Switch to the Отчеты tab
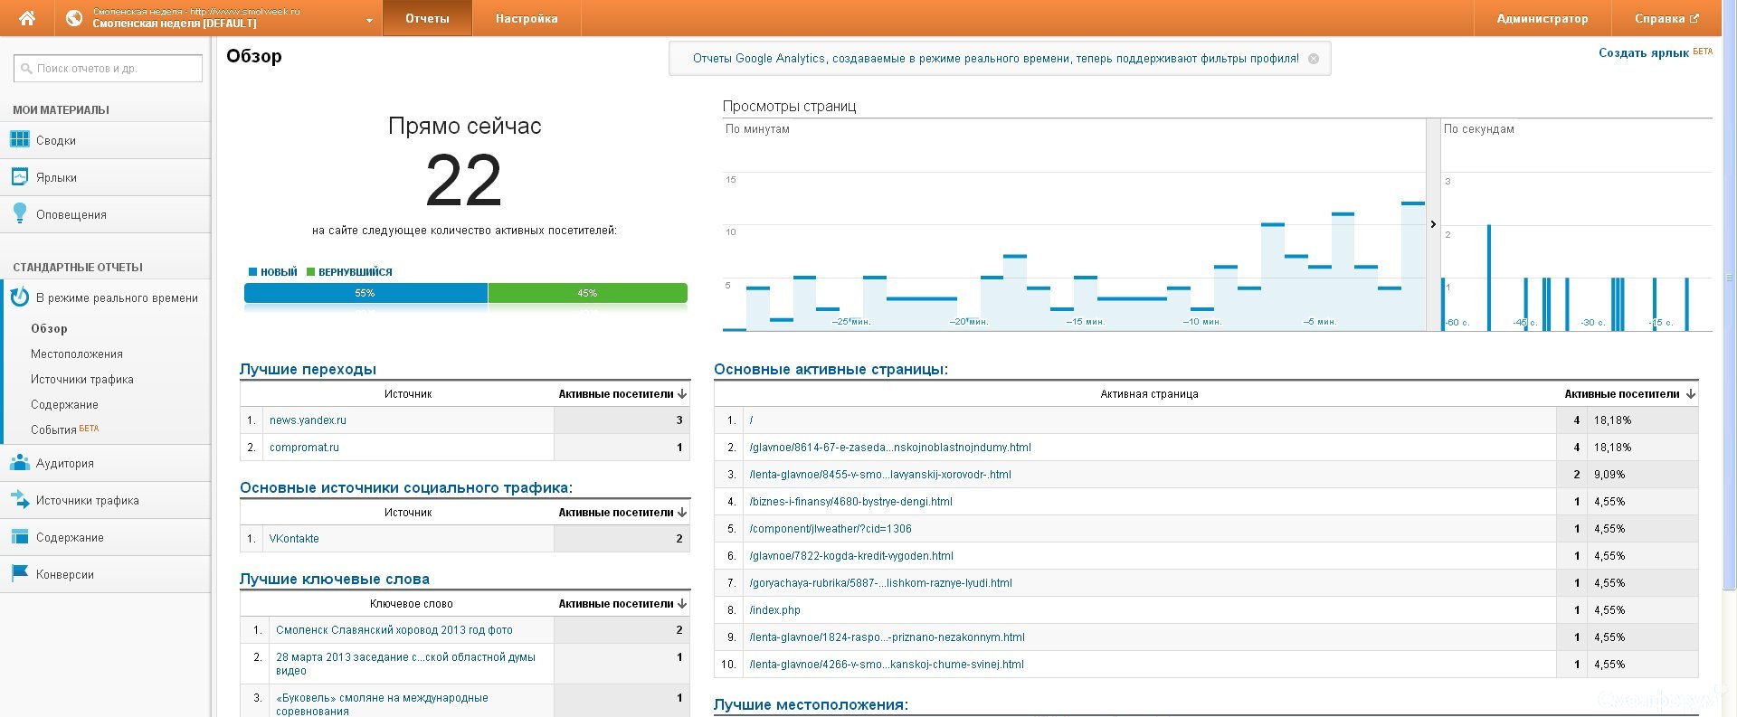Image resolution: width=1737 pixels, height=717 pixels. pos(427,18)
